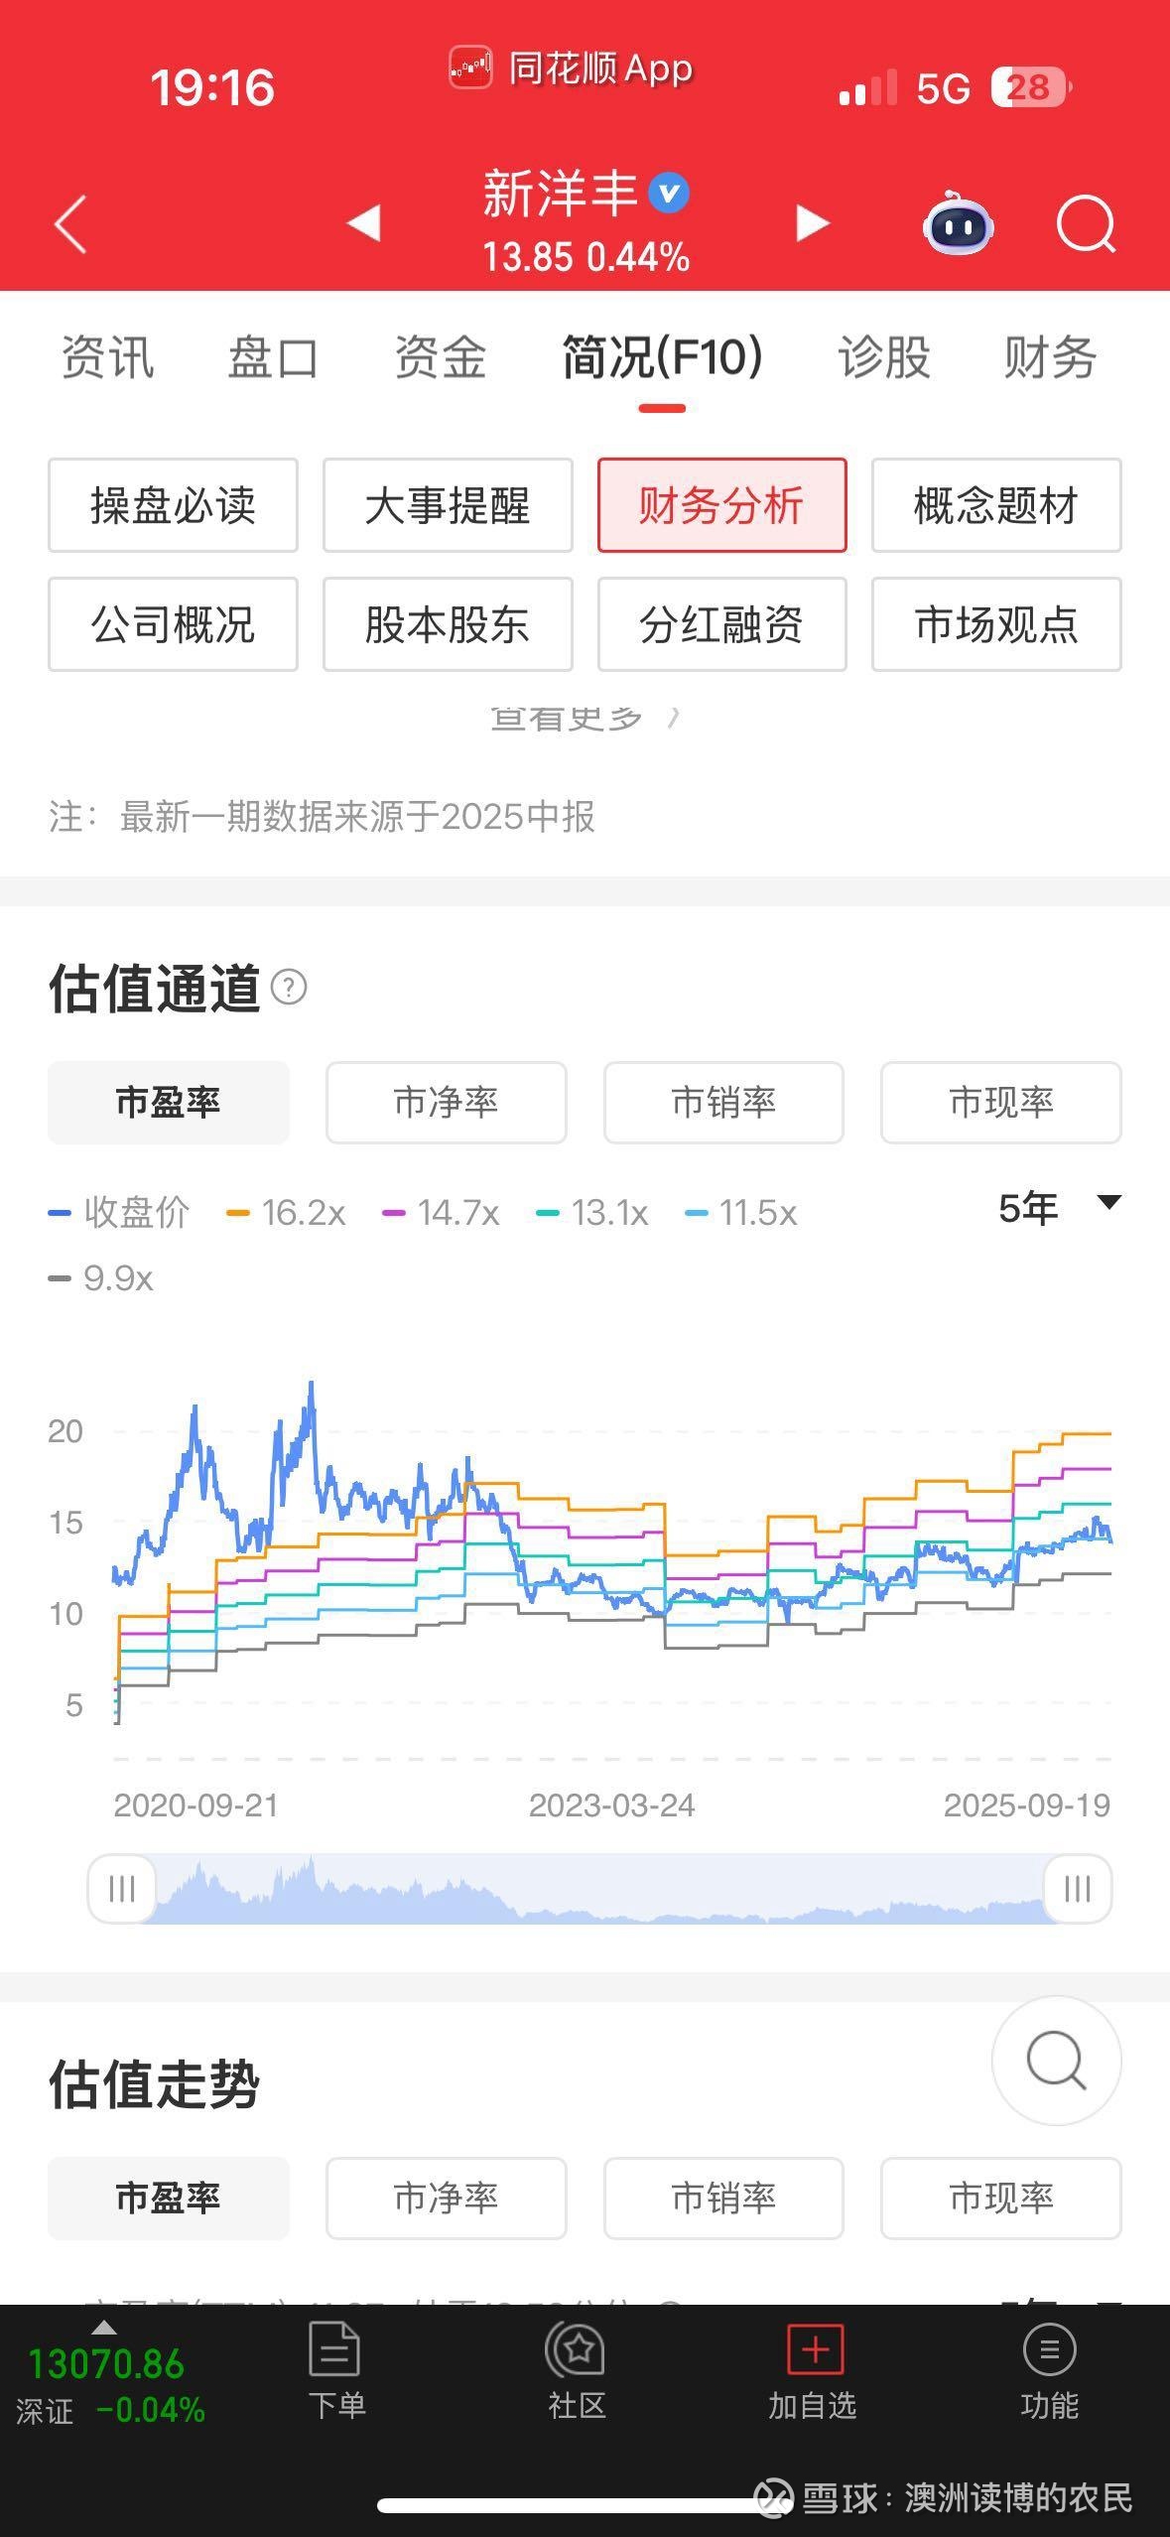Toggle the teal 13.1x legend line
This screenshot has width=1170, height=2537.
(x=592, y=1213)
